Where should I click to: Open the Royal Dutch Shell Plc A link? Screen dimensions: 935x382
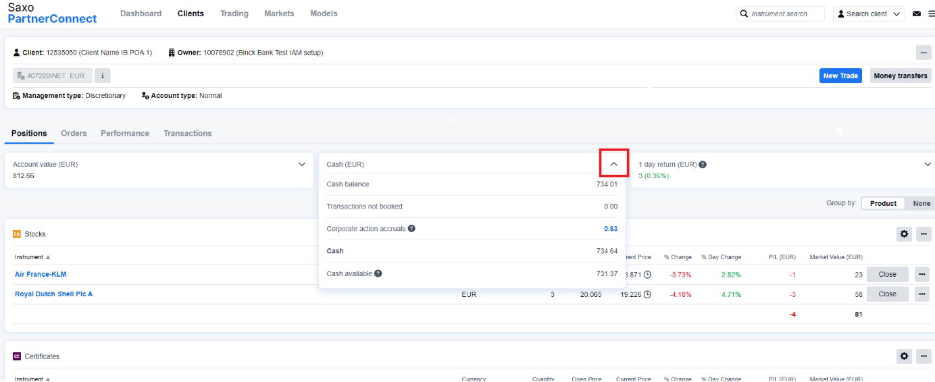click(54, 294)
